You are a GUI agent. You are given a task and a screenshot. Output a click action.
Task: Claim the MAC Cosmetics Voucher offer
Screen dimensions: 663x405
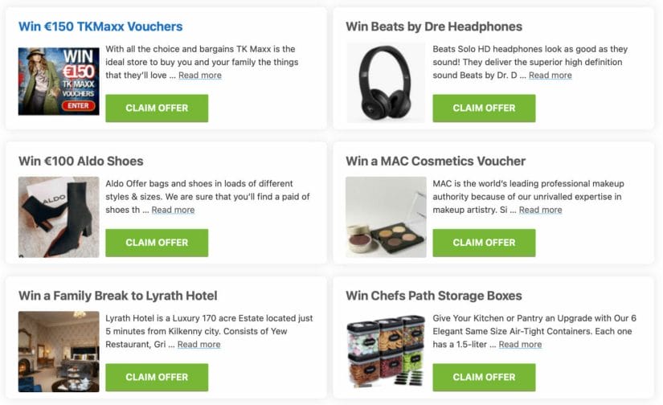(484, 243)
